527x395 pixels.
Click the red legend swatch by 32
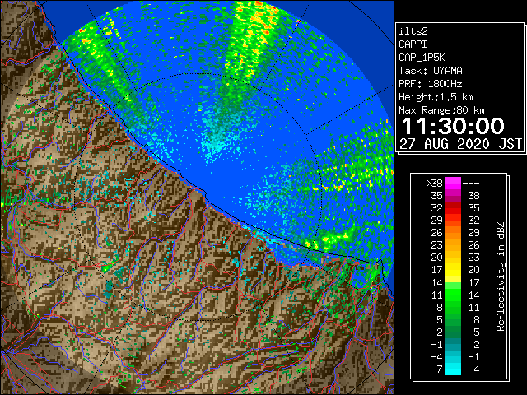(x=453, y=208)
